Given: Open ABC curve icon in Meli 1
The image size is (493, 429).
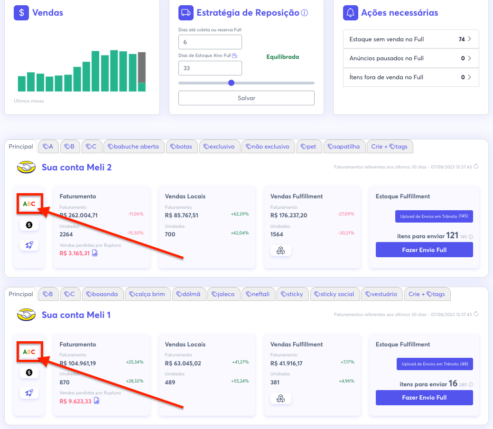Looking at the screenshot, I should tap(29, 352).
